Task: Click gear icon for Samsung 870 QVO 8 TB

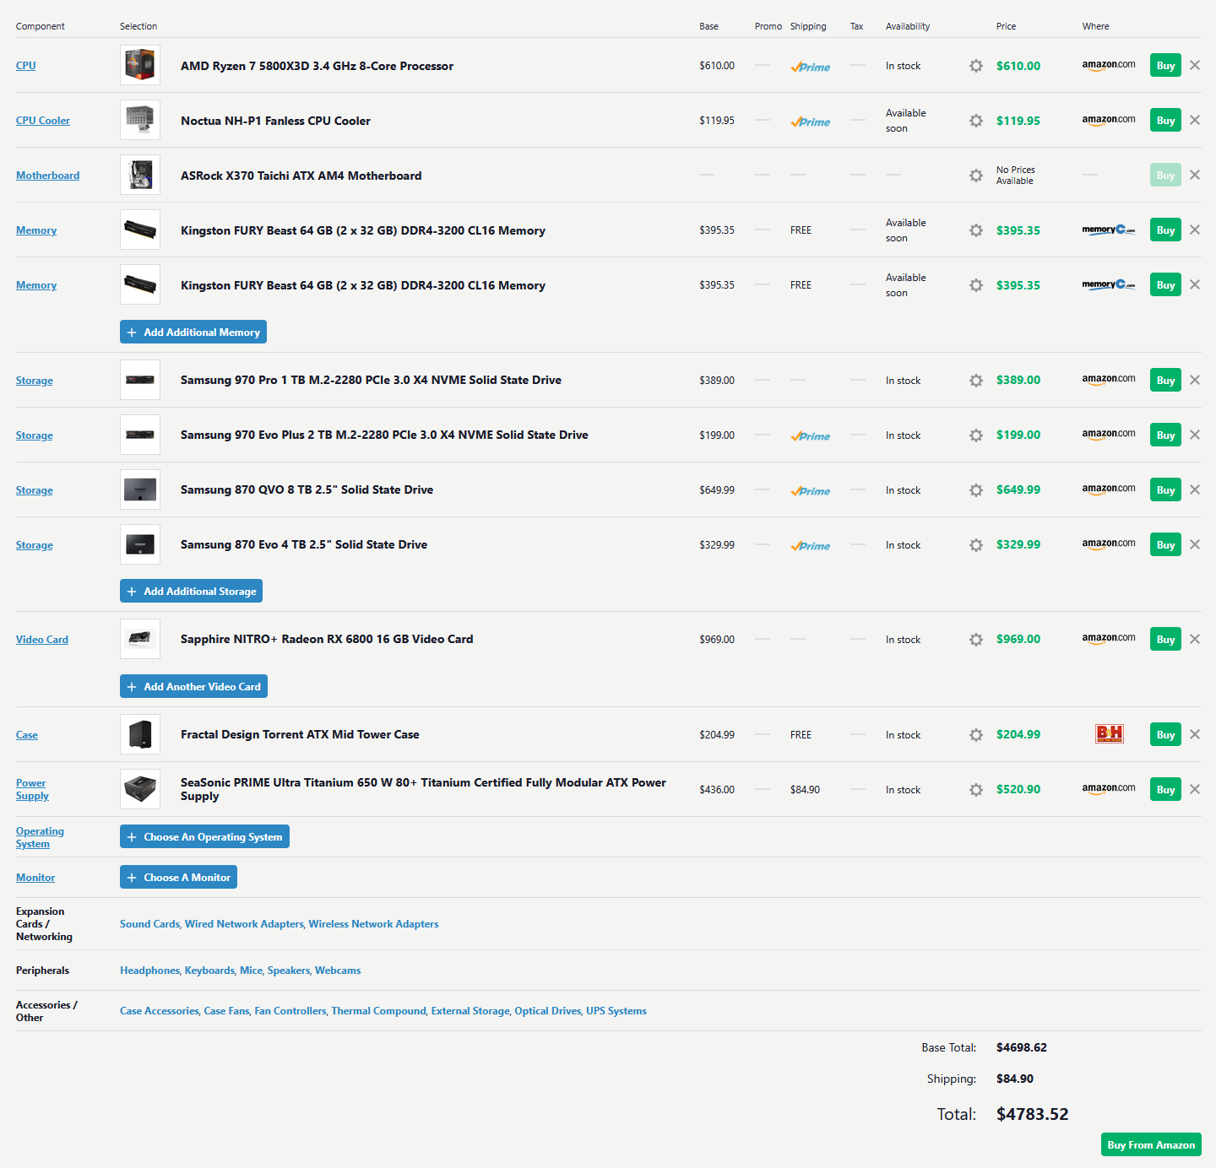Action: (976, 490)
